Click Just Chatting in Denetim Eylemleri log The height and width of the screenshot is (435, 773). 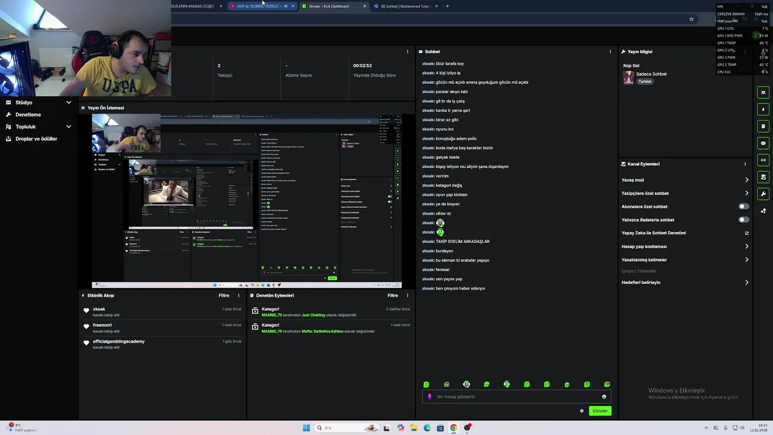coord(313,315)
